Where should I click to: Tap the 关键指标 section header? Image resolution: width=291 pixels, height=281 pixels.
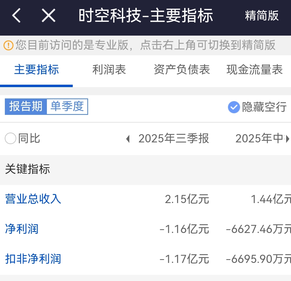(x=27, y=170)
